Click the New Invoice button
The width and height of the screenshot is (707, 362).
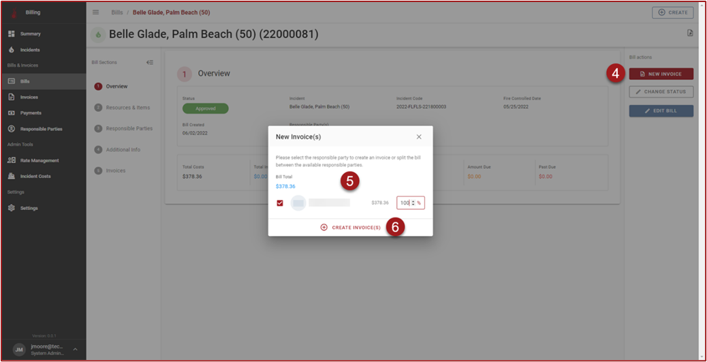click(x=661, y=74)
